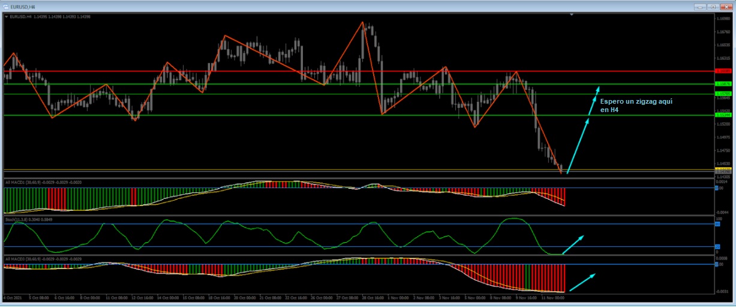Click price scale value 1.16760

[723, 31]
